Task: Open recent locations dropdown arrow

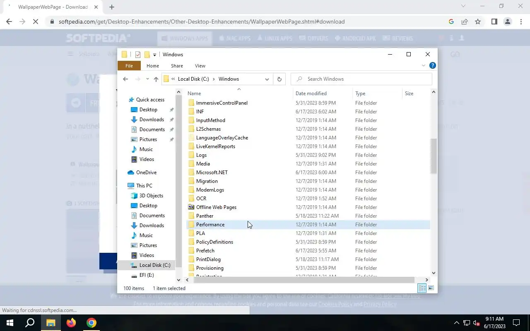Action: tap(147, 79)
